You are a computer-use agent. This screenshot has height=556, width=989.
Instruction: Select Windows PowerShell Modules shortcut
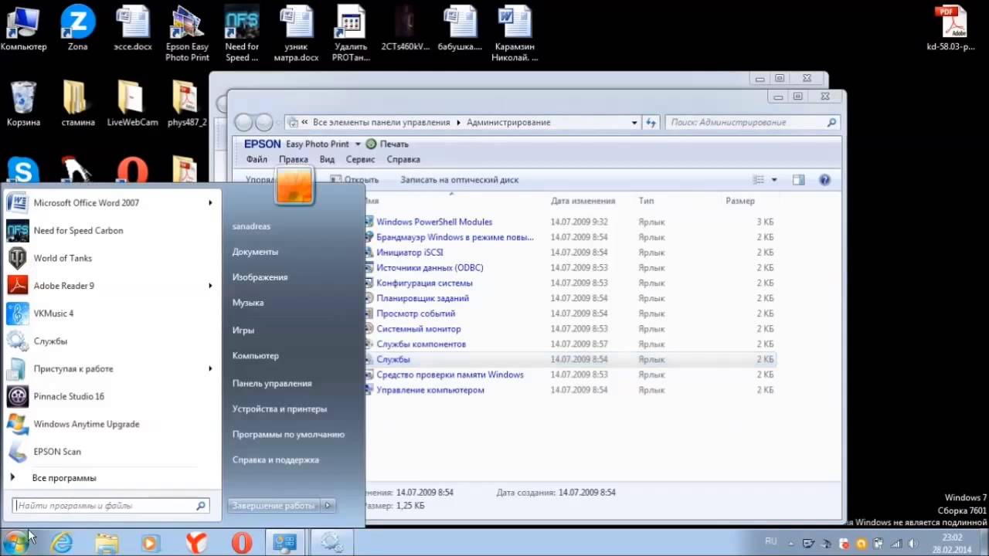click(x=434, y=222)
